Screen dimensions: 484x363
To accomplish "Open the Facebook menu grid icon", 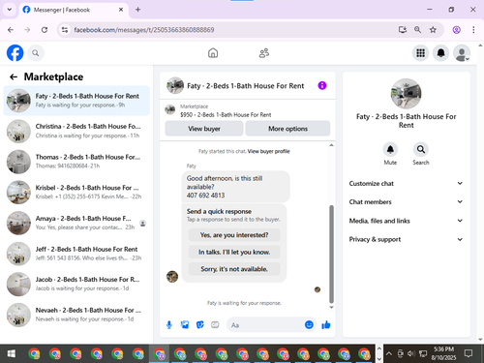I will [x=420, y=53].
